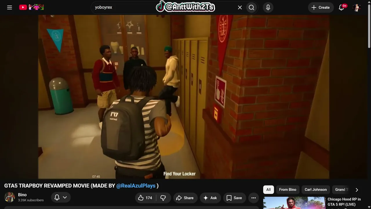Like the video with 174 likes

pos(146,198)
